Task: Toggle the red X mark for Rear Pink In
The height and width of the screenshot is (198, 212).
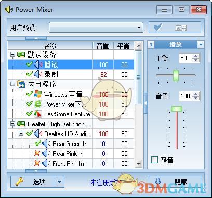Action: pos(37,153)
